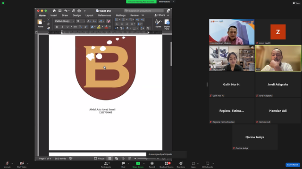Expand the highlight color dropdown arrow
The image size is (302, 169).
[x=102, y=27]
